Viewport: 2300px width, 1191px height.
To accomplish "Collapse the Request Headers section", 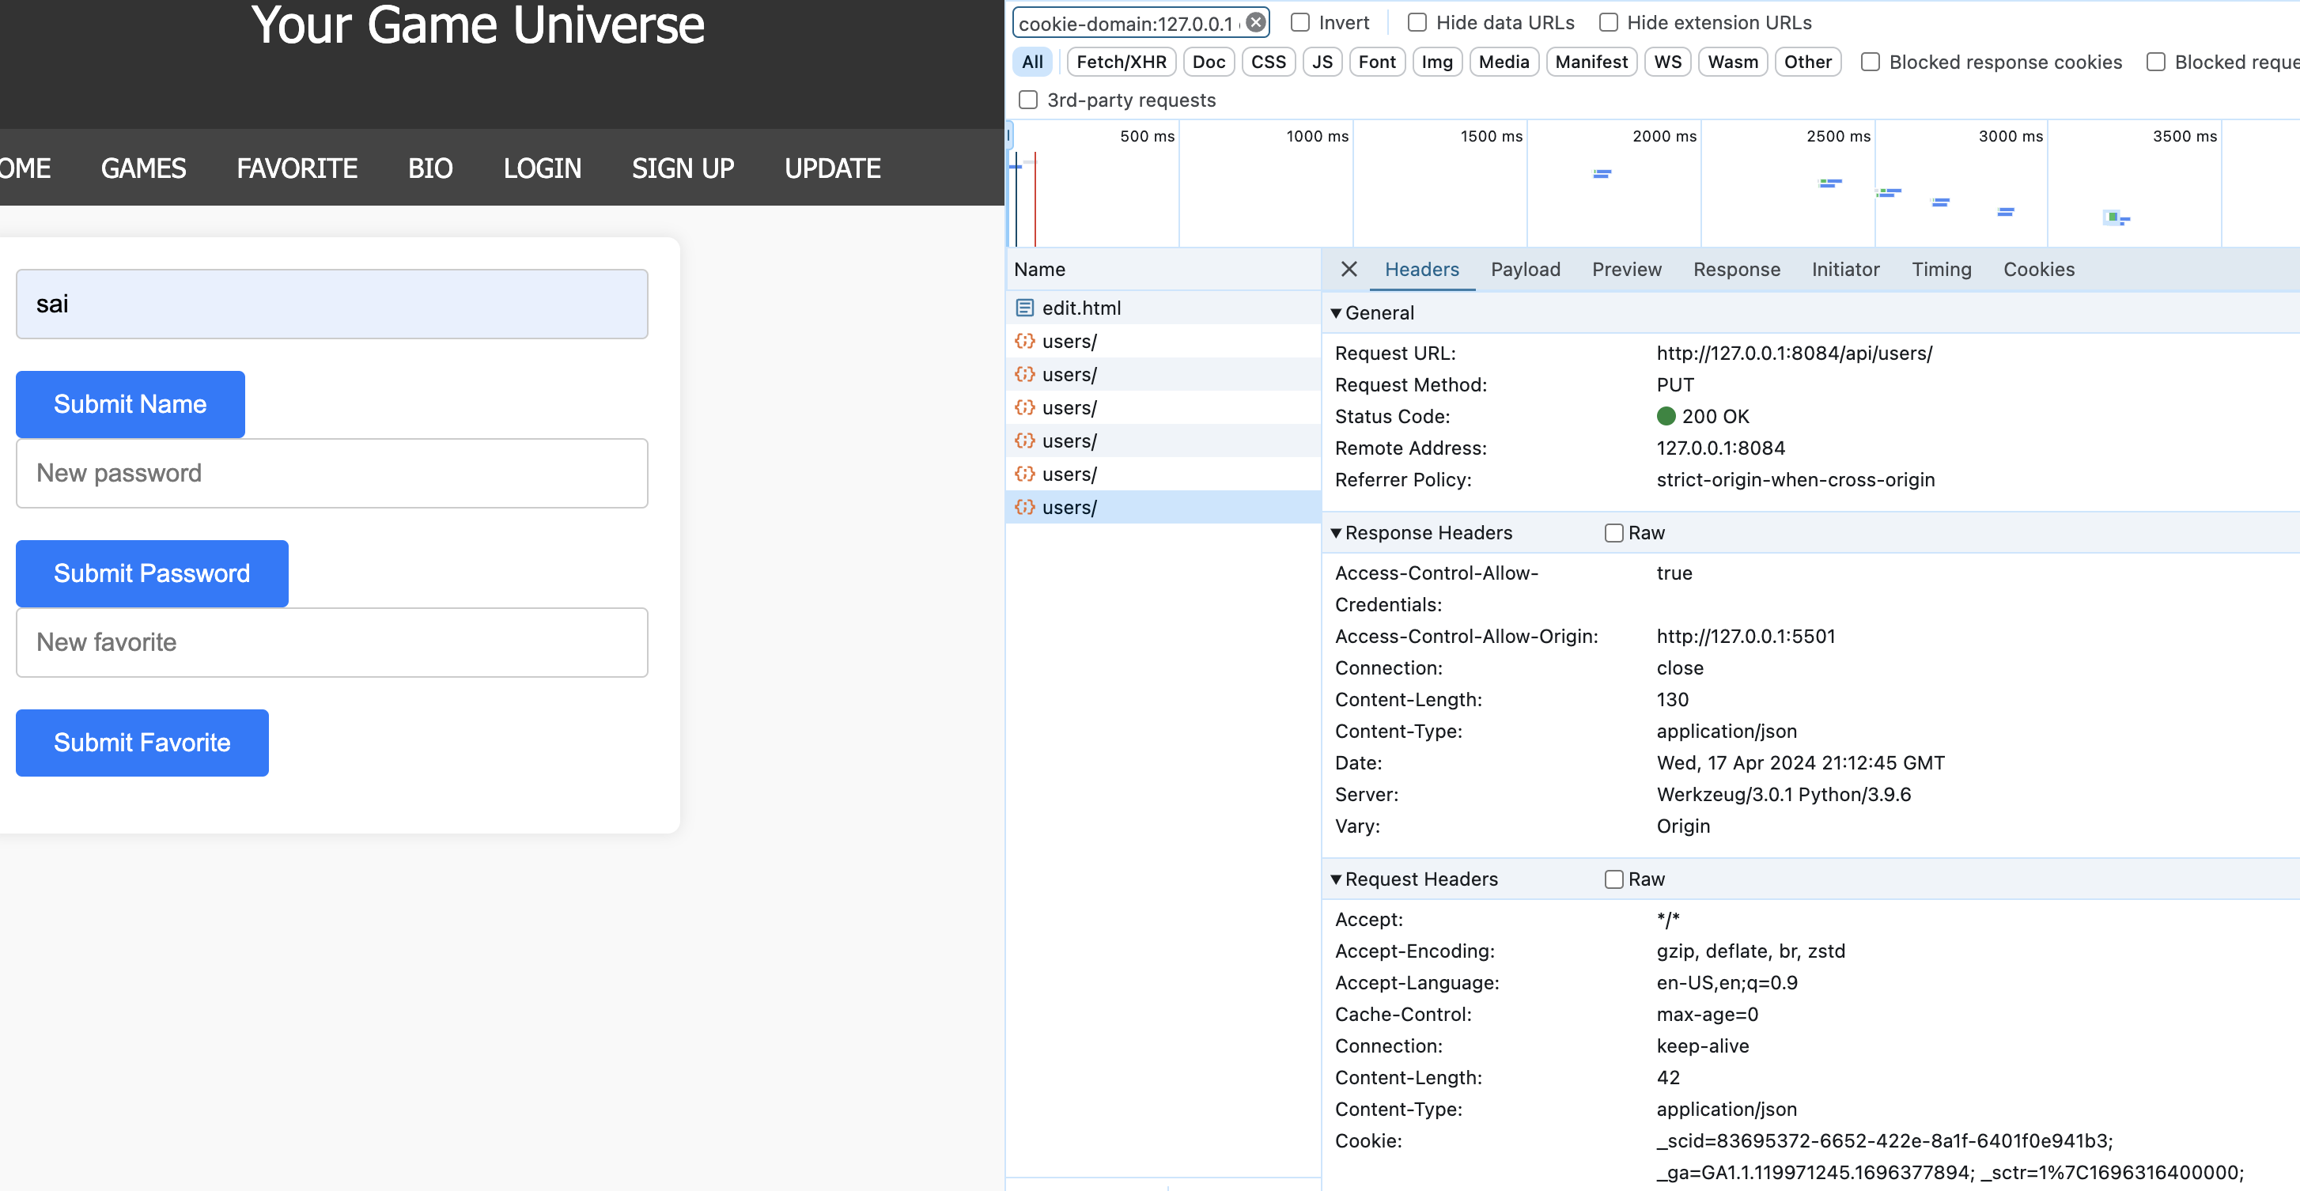I will (x=1336, y=879).
